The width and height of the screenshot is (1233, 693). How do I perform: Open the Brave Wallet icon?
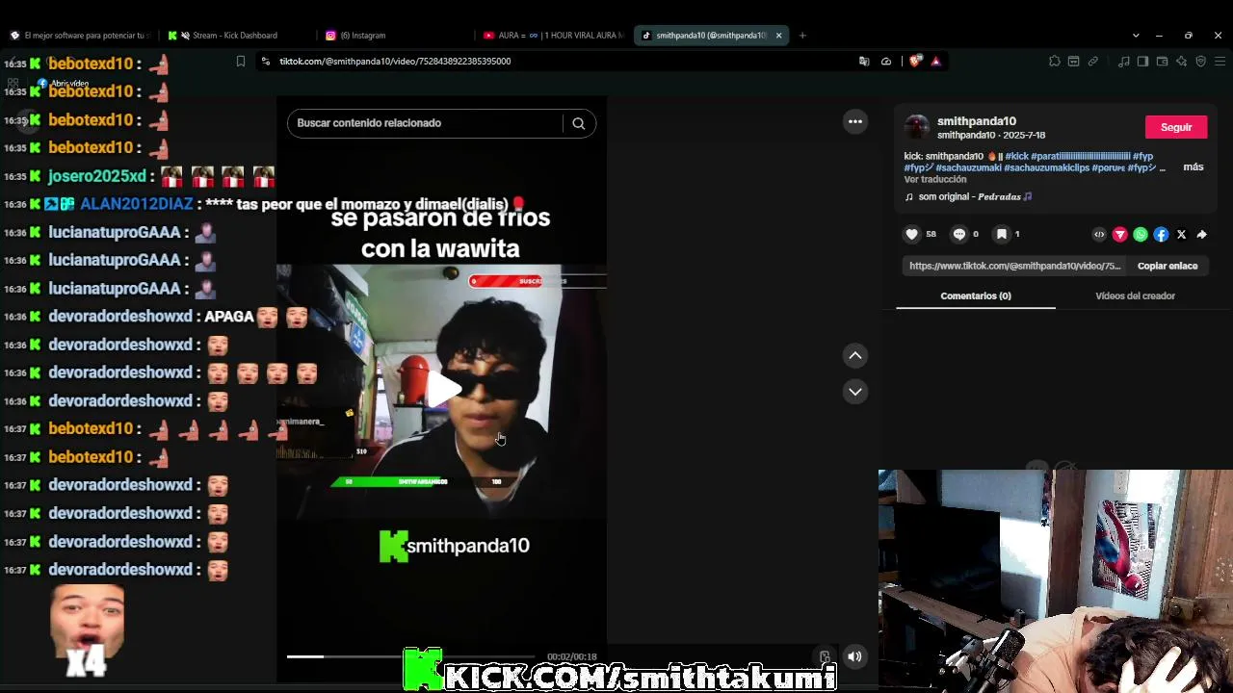[x=1162, y=61]
